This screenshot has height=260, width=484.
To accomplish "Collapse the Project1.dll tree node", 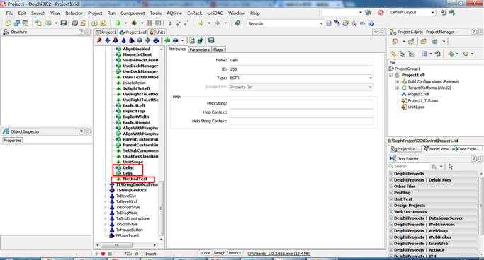I will (391, 75).
